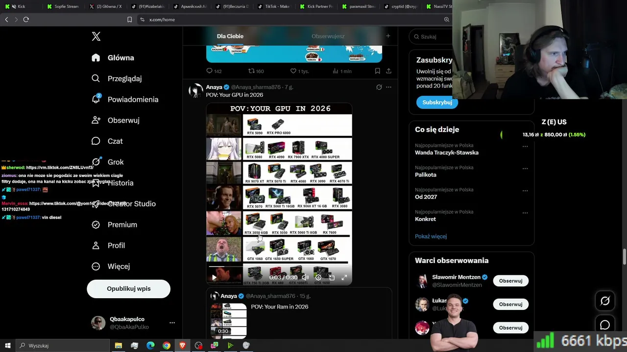Screen dimensions: 627x352
Task: Enable picture-in-picture for the video
Action: click(x=332, y=278)
